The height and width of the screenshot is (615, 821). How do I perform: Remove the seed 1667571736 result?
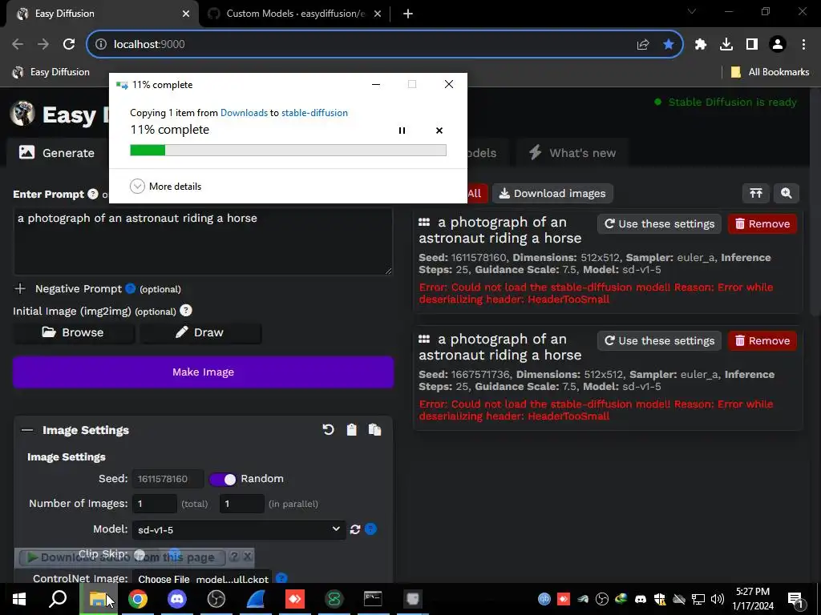point(762,341)
